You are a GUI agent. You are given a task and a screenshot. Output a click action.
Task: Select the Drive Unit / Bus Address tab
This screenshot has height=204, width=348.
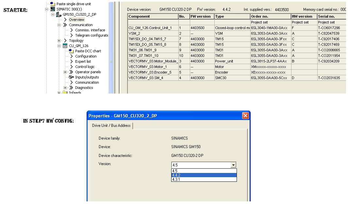pos(111,126)
